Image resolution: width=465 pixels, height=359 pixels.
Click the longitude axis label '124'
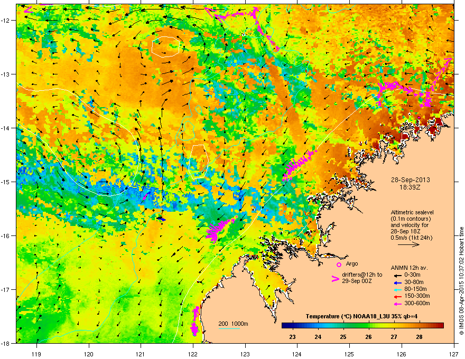(297, 354)
